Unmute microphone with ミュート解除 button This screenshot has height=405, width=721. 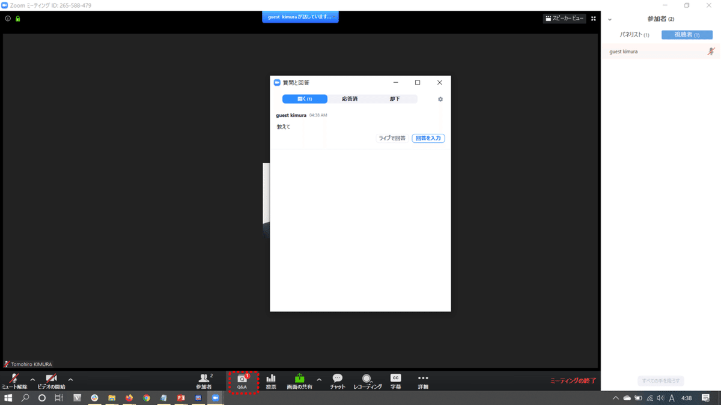pyautogui.click(x=14, y=381)
